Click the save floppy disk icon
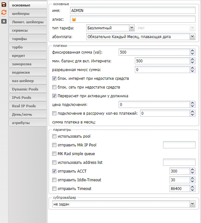The image size is (201, 223). point(4,5)
